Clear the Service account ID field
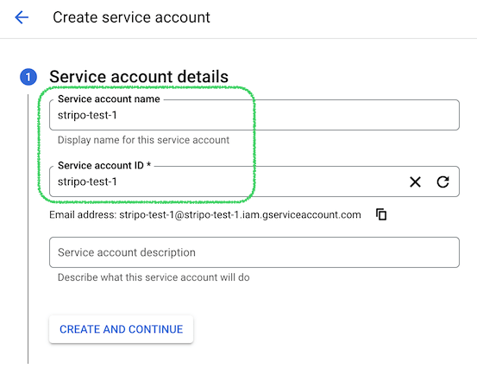477x369 pixels. (x=415, y=182)
